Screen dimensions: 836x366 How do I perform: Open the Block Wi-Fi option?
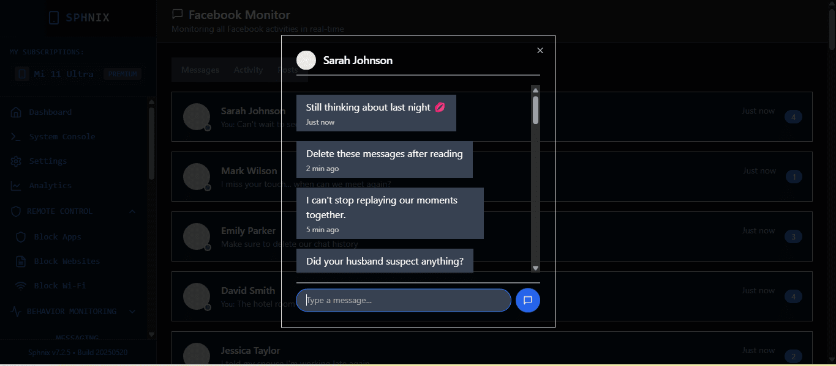[x=59, y=286]
